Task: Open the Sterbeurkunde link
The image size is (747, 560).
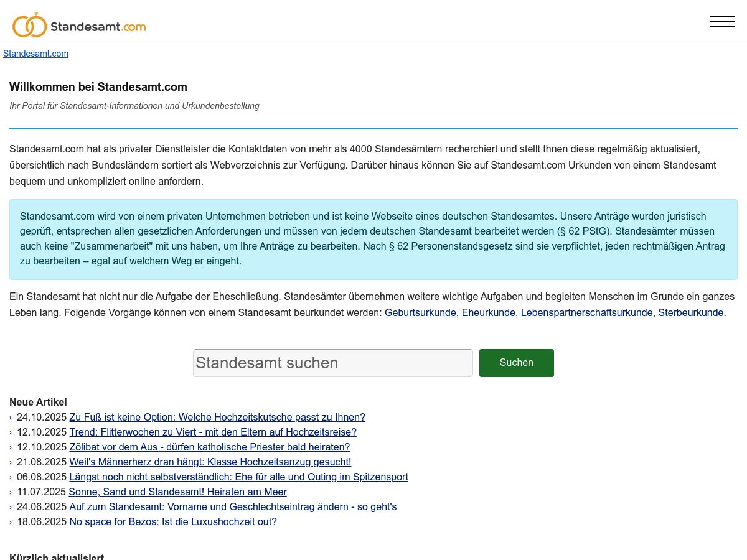Action: coord(691,312)
